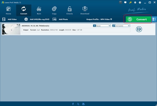Switch to the Convert module tab
The image size is (157, 106).
tap(24, 10)
